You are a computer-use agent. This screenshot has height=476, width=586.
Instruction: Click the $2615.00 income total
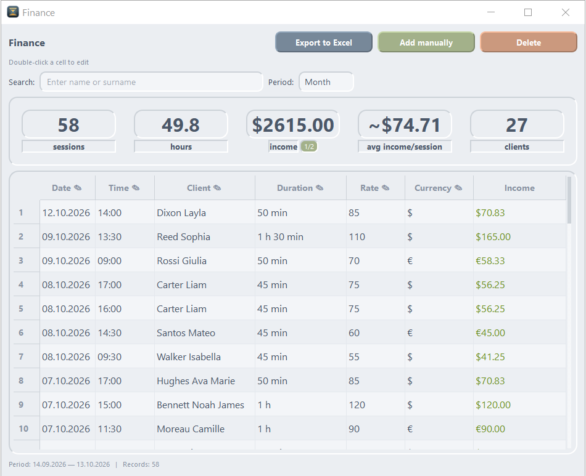(x=293, y=124)
